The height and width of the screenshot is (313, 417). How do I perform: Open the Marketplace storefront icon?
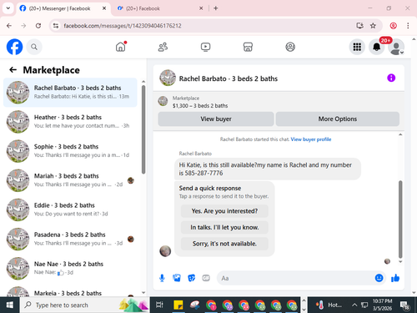248,47
